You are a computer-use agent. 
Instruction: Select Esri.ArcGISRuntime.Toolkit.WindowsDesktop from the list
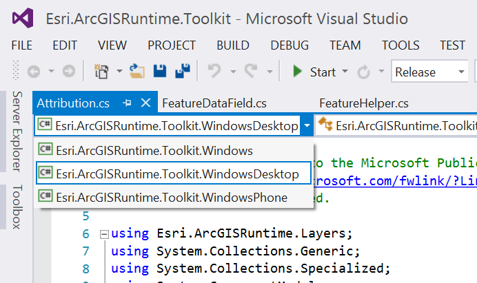174,174
